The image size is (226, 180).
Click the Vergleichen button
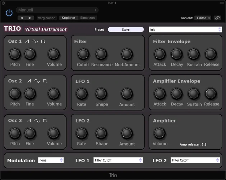coord(47,18)
